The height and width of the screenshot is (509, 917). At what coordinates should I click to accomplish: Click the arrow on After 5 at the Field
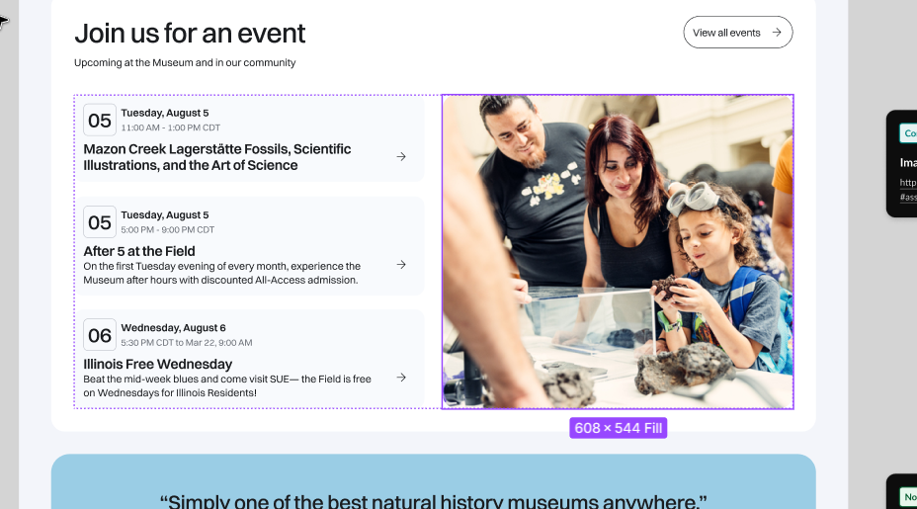(401, 265)
